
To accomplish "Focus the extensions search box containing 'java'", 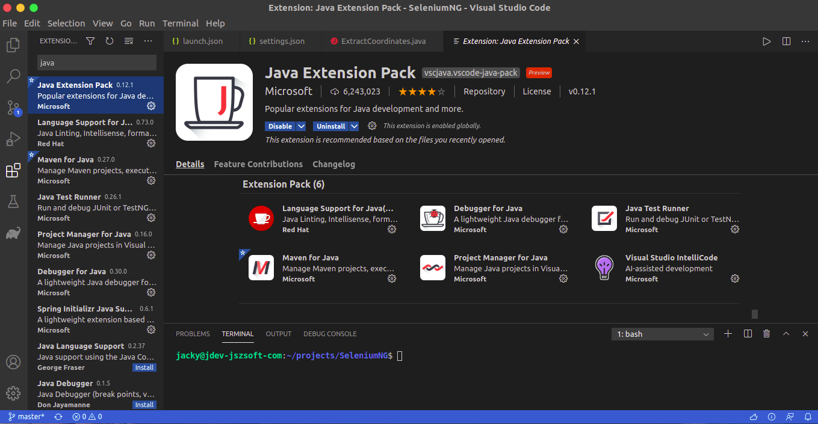I will coord(96,63).
